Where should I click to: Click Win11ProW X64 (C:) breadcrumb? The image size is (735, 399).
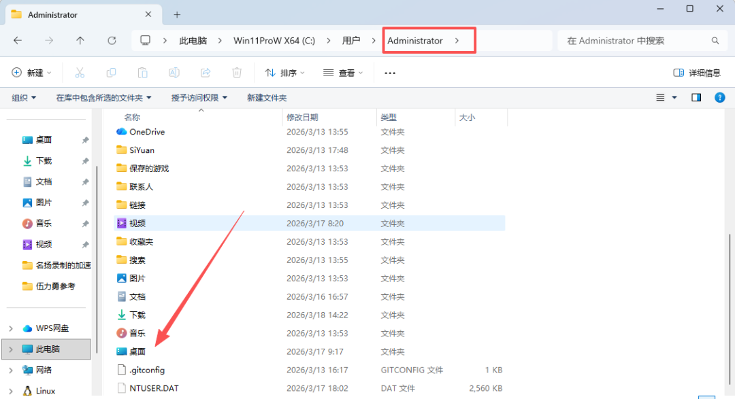274,41
